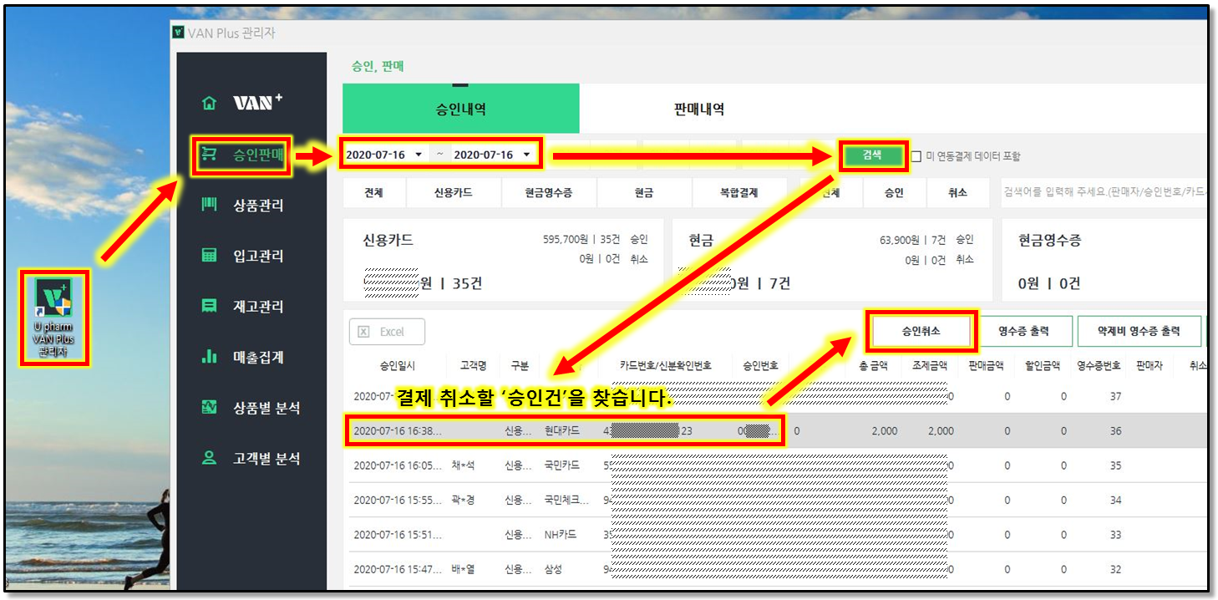Image resolution: width=1218 pixels, height=600 pixels.
Task: Expand the start date dropdown arrow
Action: [418, 155]
